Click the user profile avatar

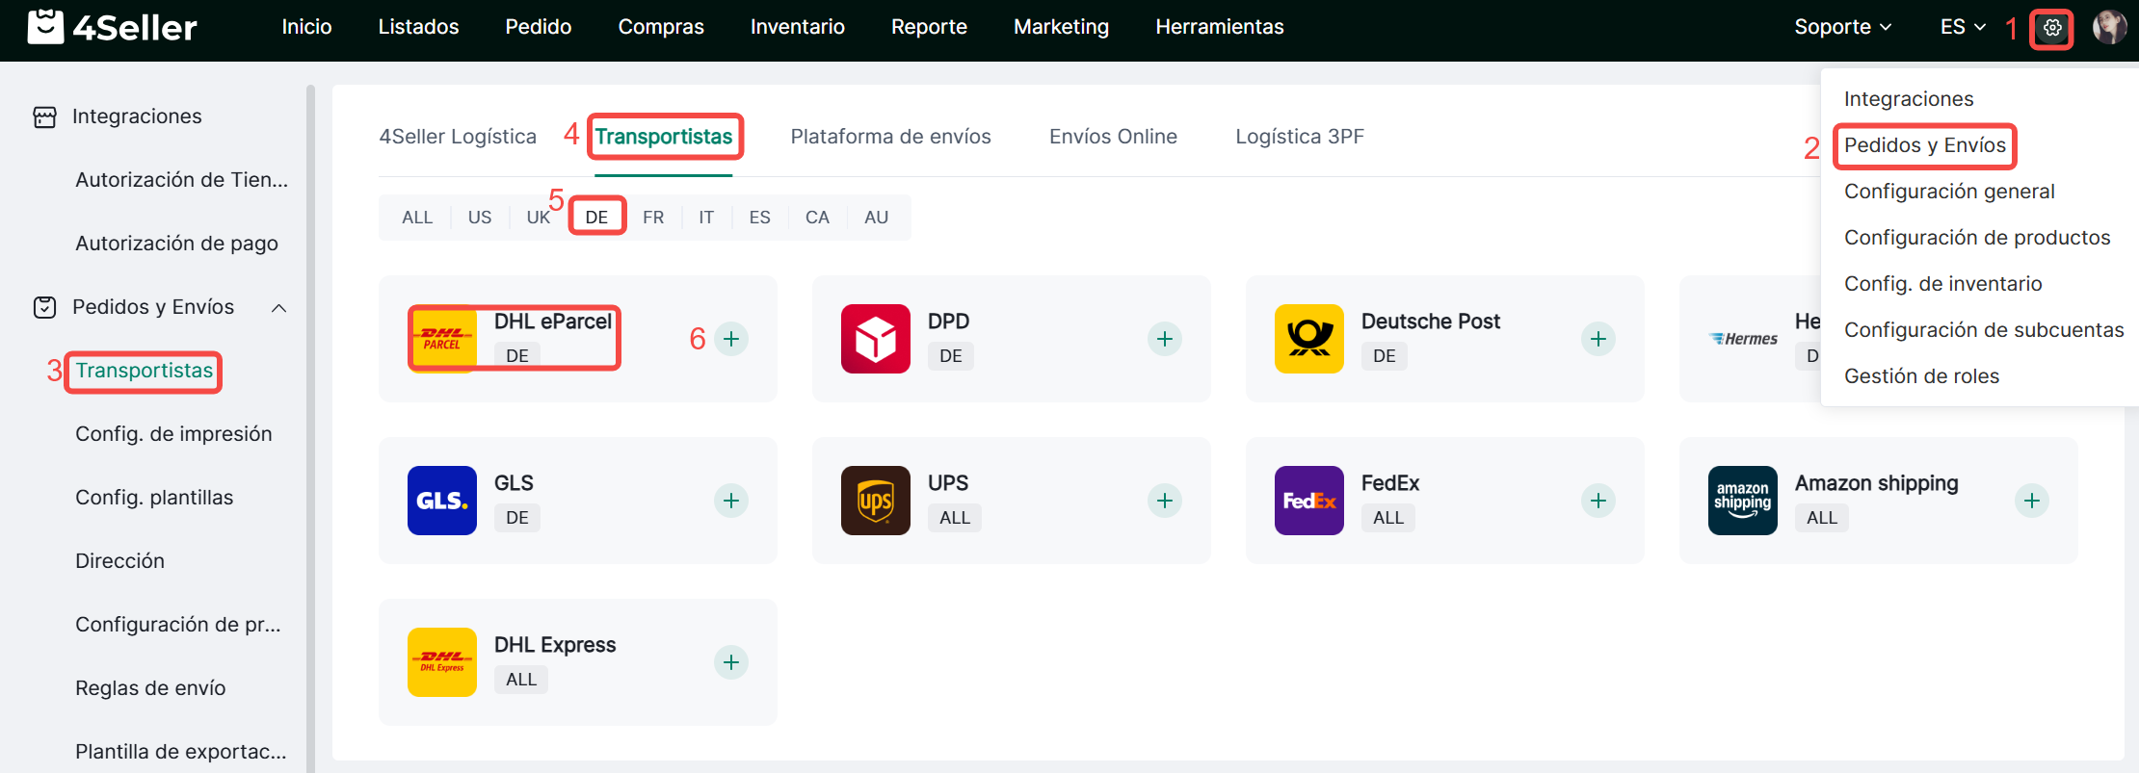coord(2108,28)
